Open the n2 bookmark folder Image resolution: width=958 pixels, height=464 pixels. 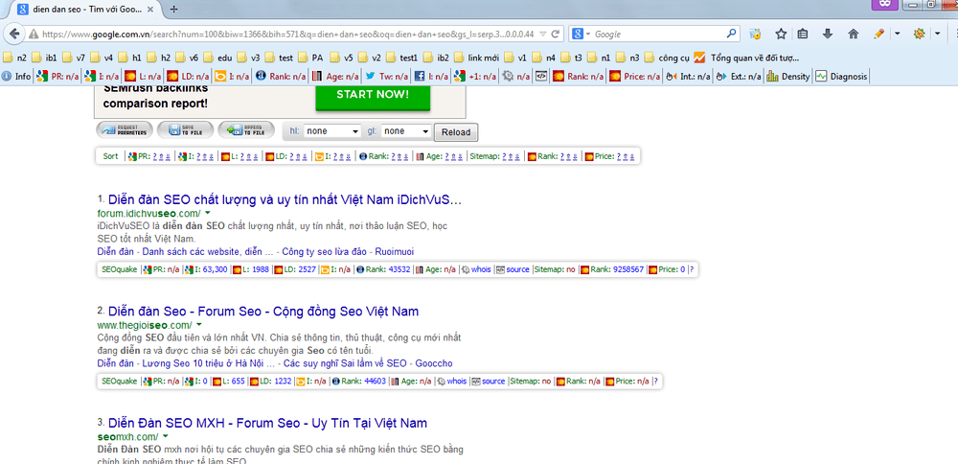(x=15, y=58)
